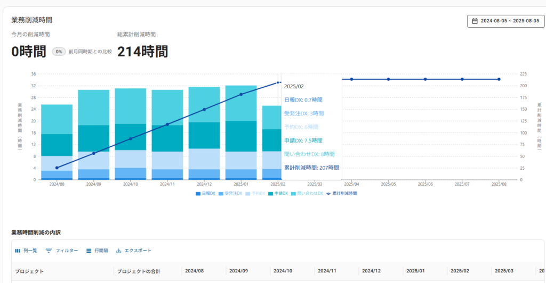Image resolution: width=546 pixels, height=283 pixels.
Task: Click the calendar icon in date range
Action: point(475,21)
